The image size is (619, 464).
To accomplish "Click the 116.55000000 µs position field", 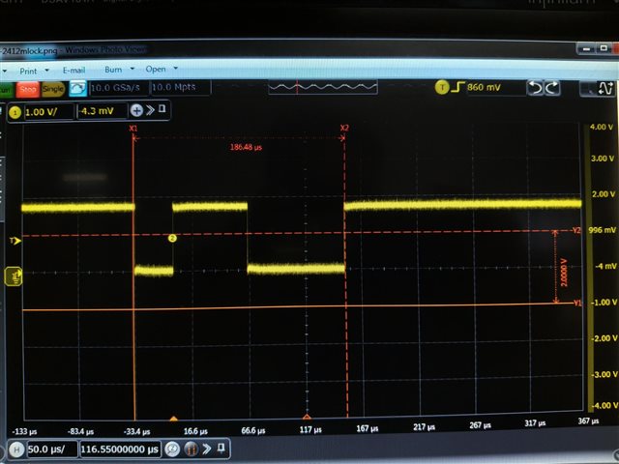I will [120, 449].
